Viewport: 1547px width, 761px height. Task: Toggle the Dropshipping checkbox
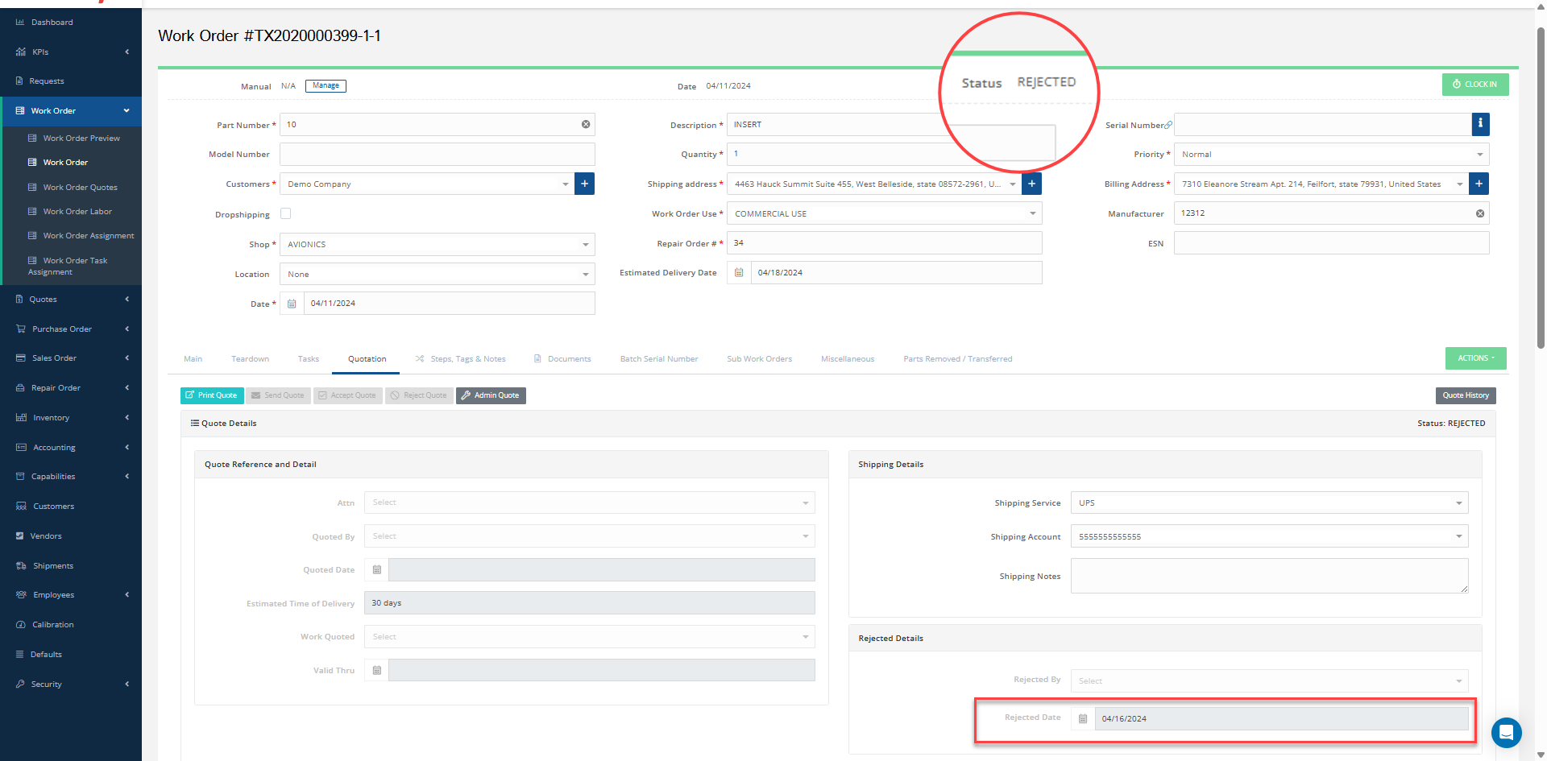(x=285, y=213)
